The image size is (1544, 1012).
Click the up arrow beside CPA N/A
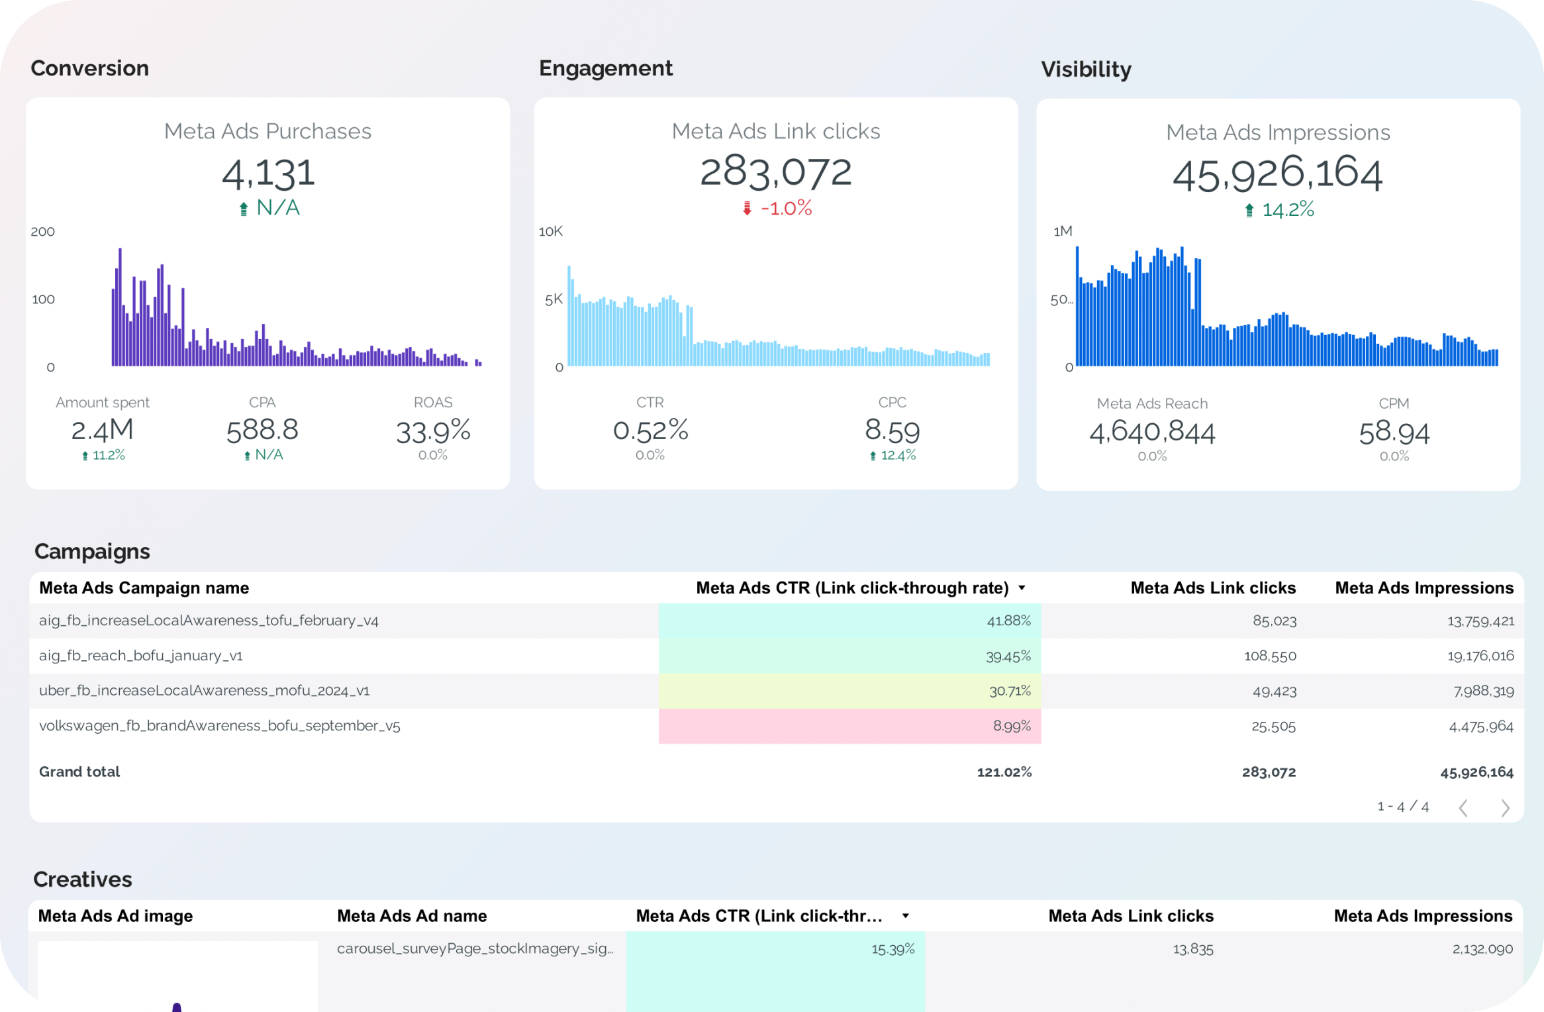click(247, 456)
